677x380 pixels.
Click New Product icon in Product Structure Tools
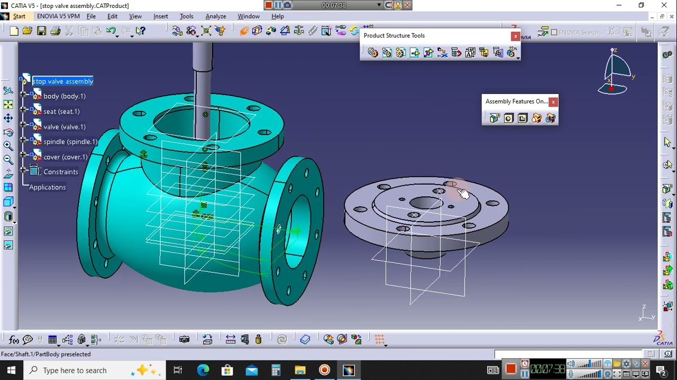pyautogui.click(x=387, y=52)
